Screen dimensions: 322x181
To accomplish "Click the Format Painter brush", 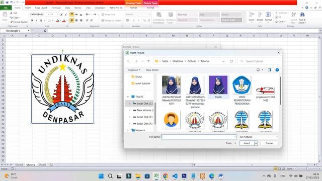I will coord(12,22).
